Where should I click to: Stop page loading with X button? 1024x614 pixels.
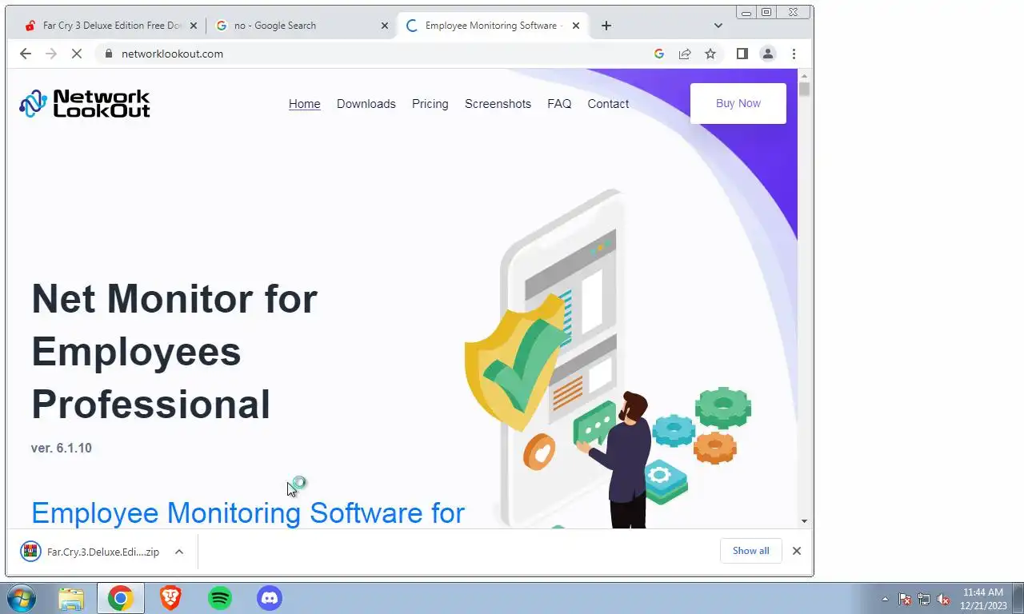(77, 54)
